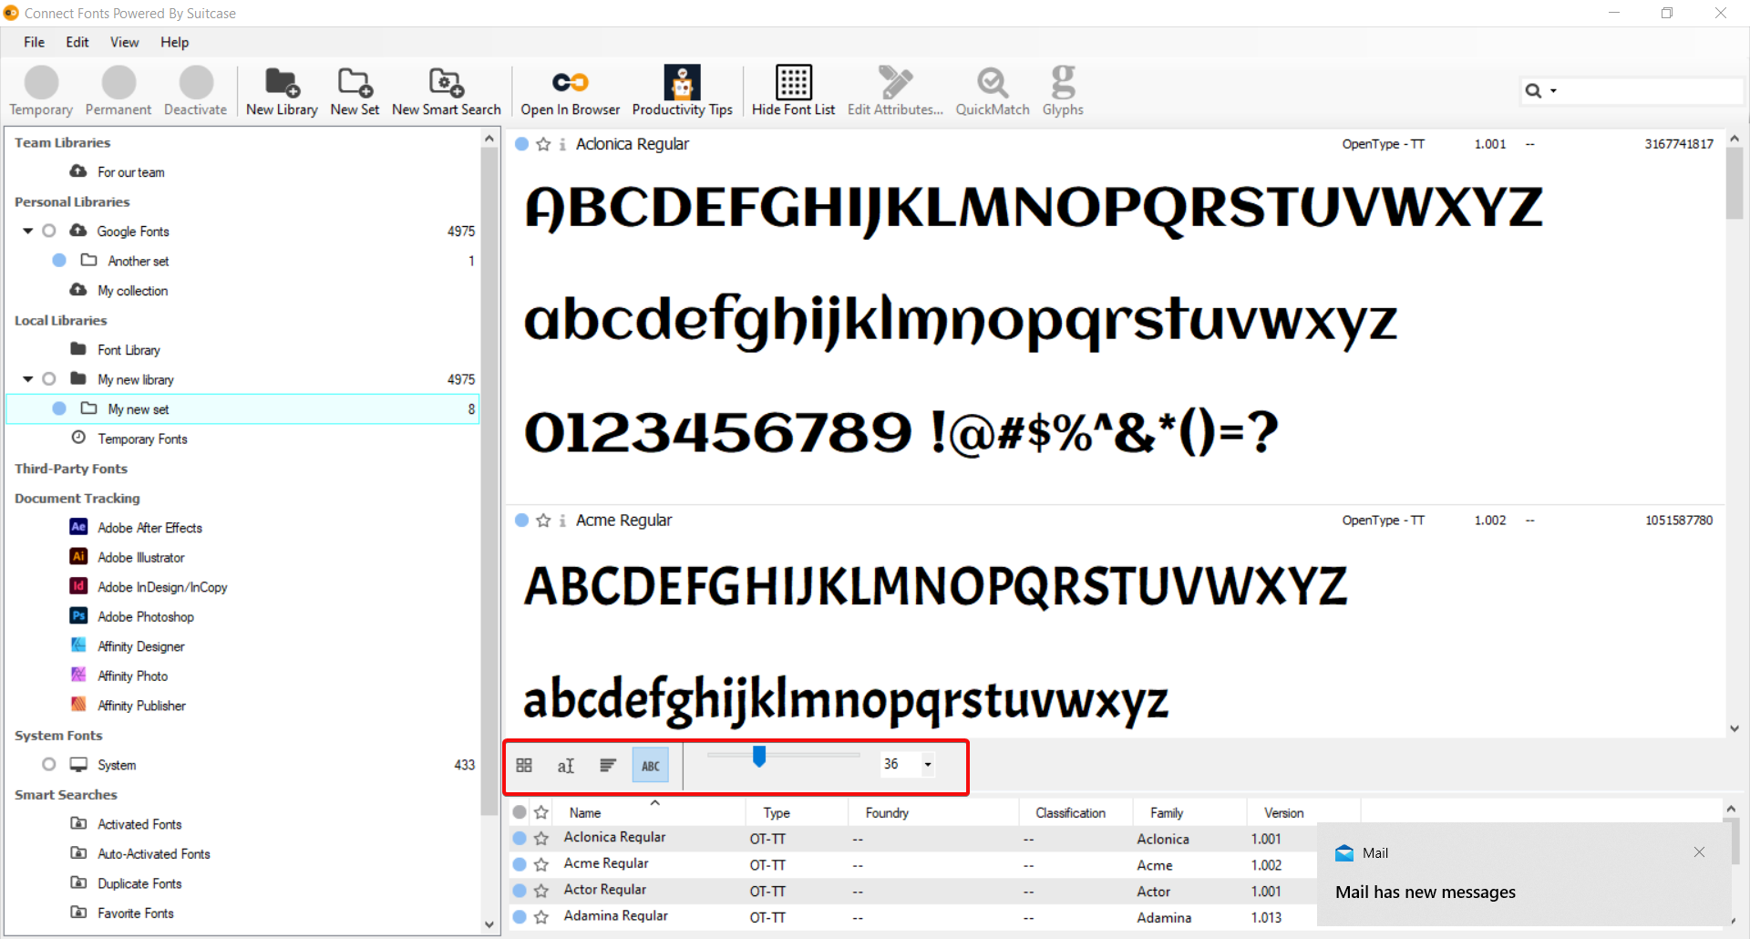Image resolution: width=1750 pixels, height=939 pixels.
Task: Adjust the preview size slider
Action: click(x=758, y=756)
